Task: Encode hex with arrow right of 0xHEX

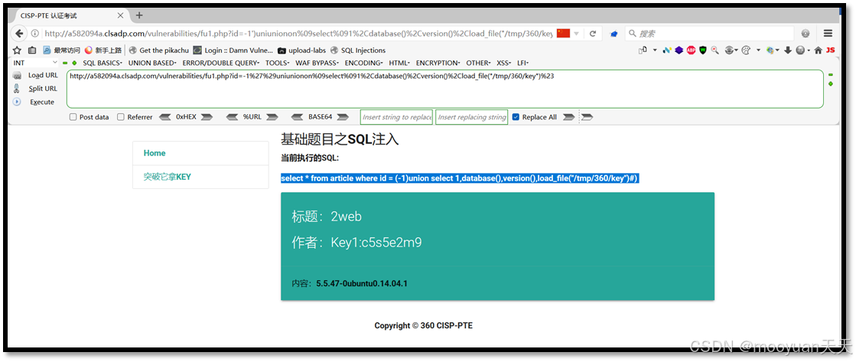Action: (207, 117)
